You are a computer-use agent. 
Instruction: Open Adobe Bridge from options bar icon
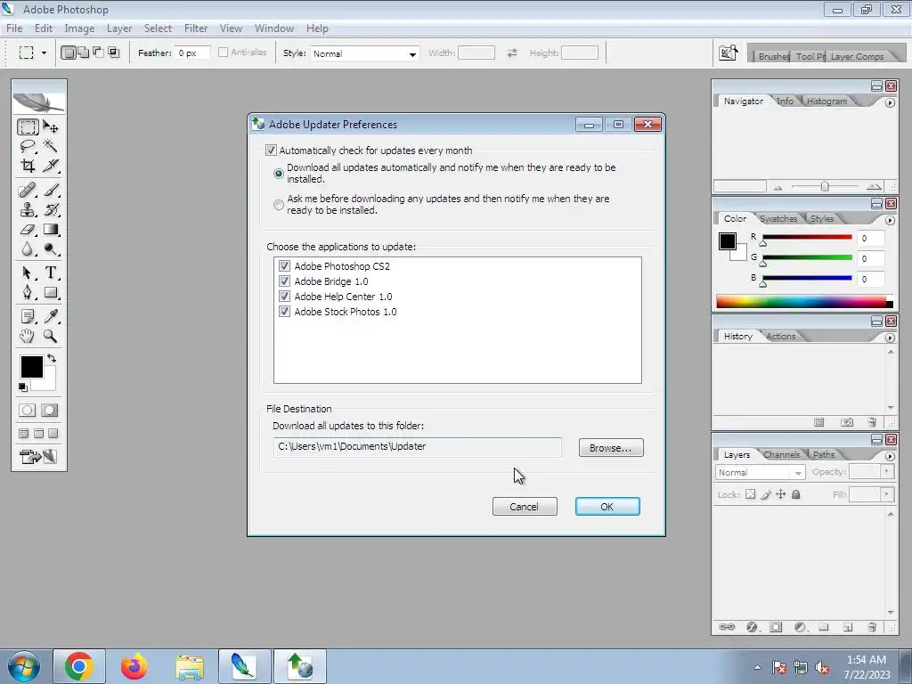(x=729, y=53)
